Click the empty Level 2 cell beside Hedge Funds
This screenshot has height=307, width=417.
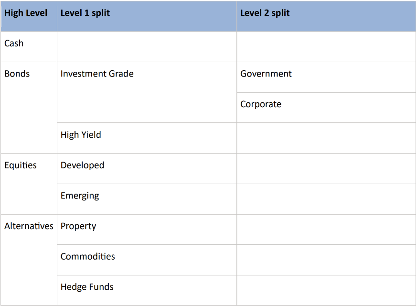click(x=326, y=290)
